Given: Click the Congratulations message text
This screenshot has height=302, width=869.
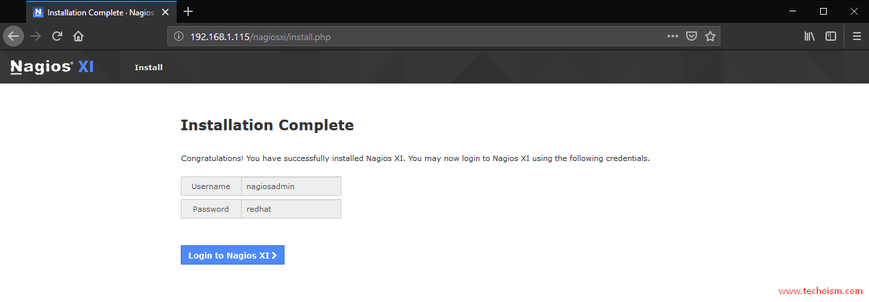Looking at the screenshot, I should (415, 158).
